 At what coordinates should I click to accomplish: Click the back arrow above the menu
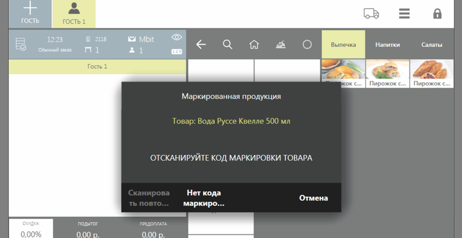click(x=201, y=44)
